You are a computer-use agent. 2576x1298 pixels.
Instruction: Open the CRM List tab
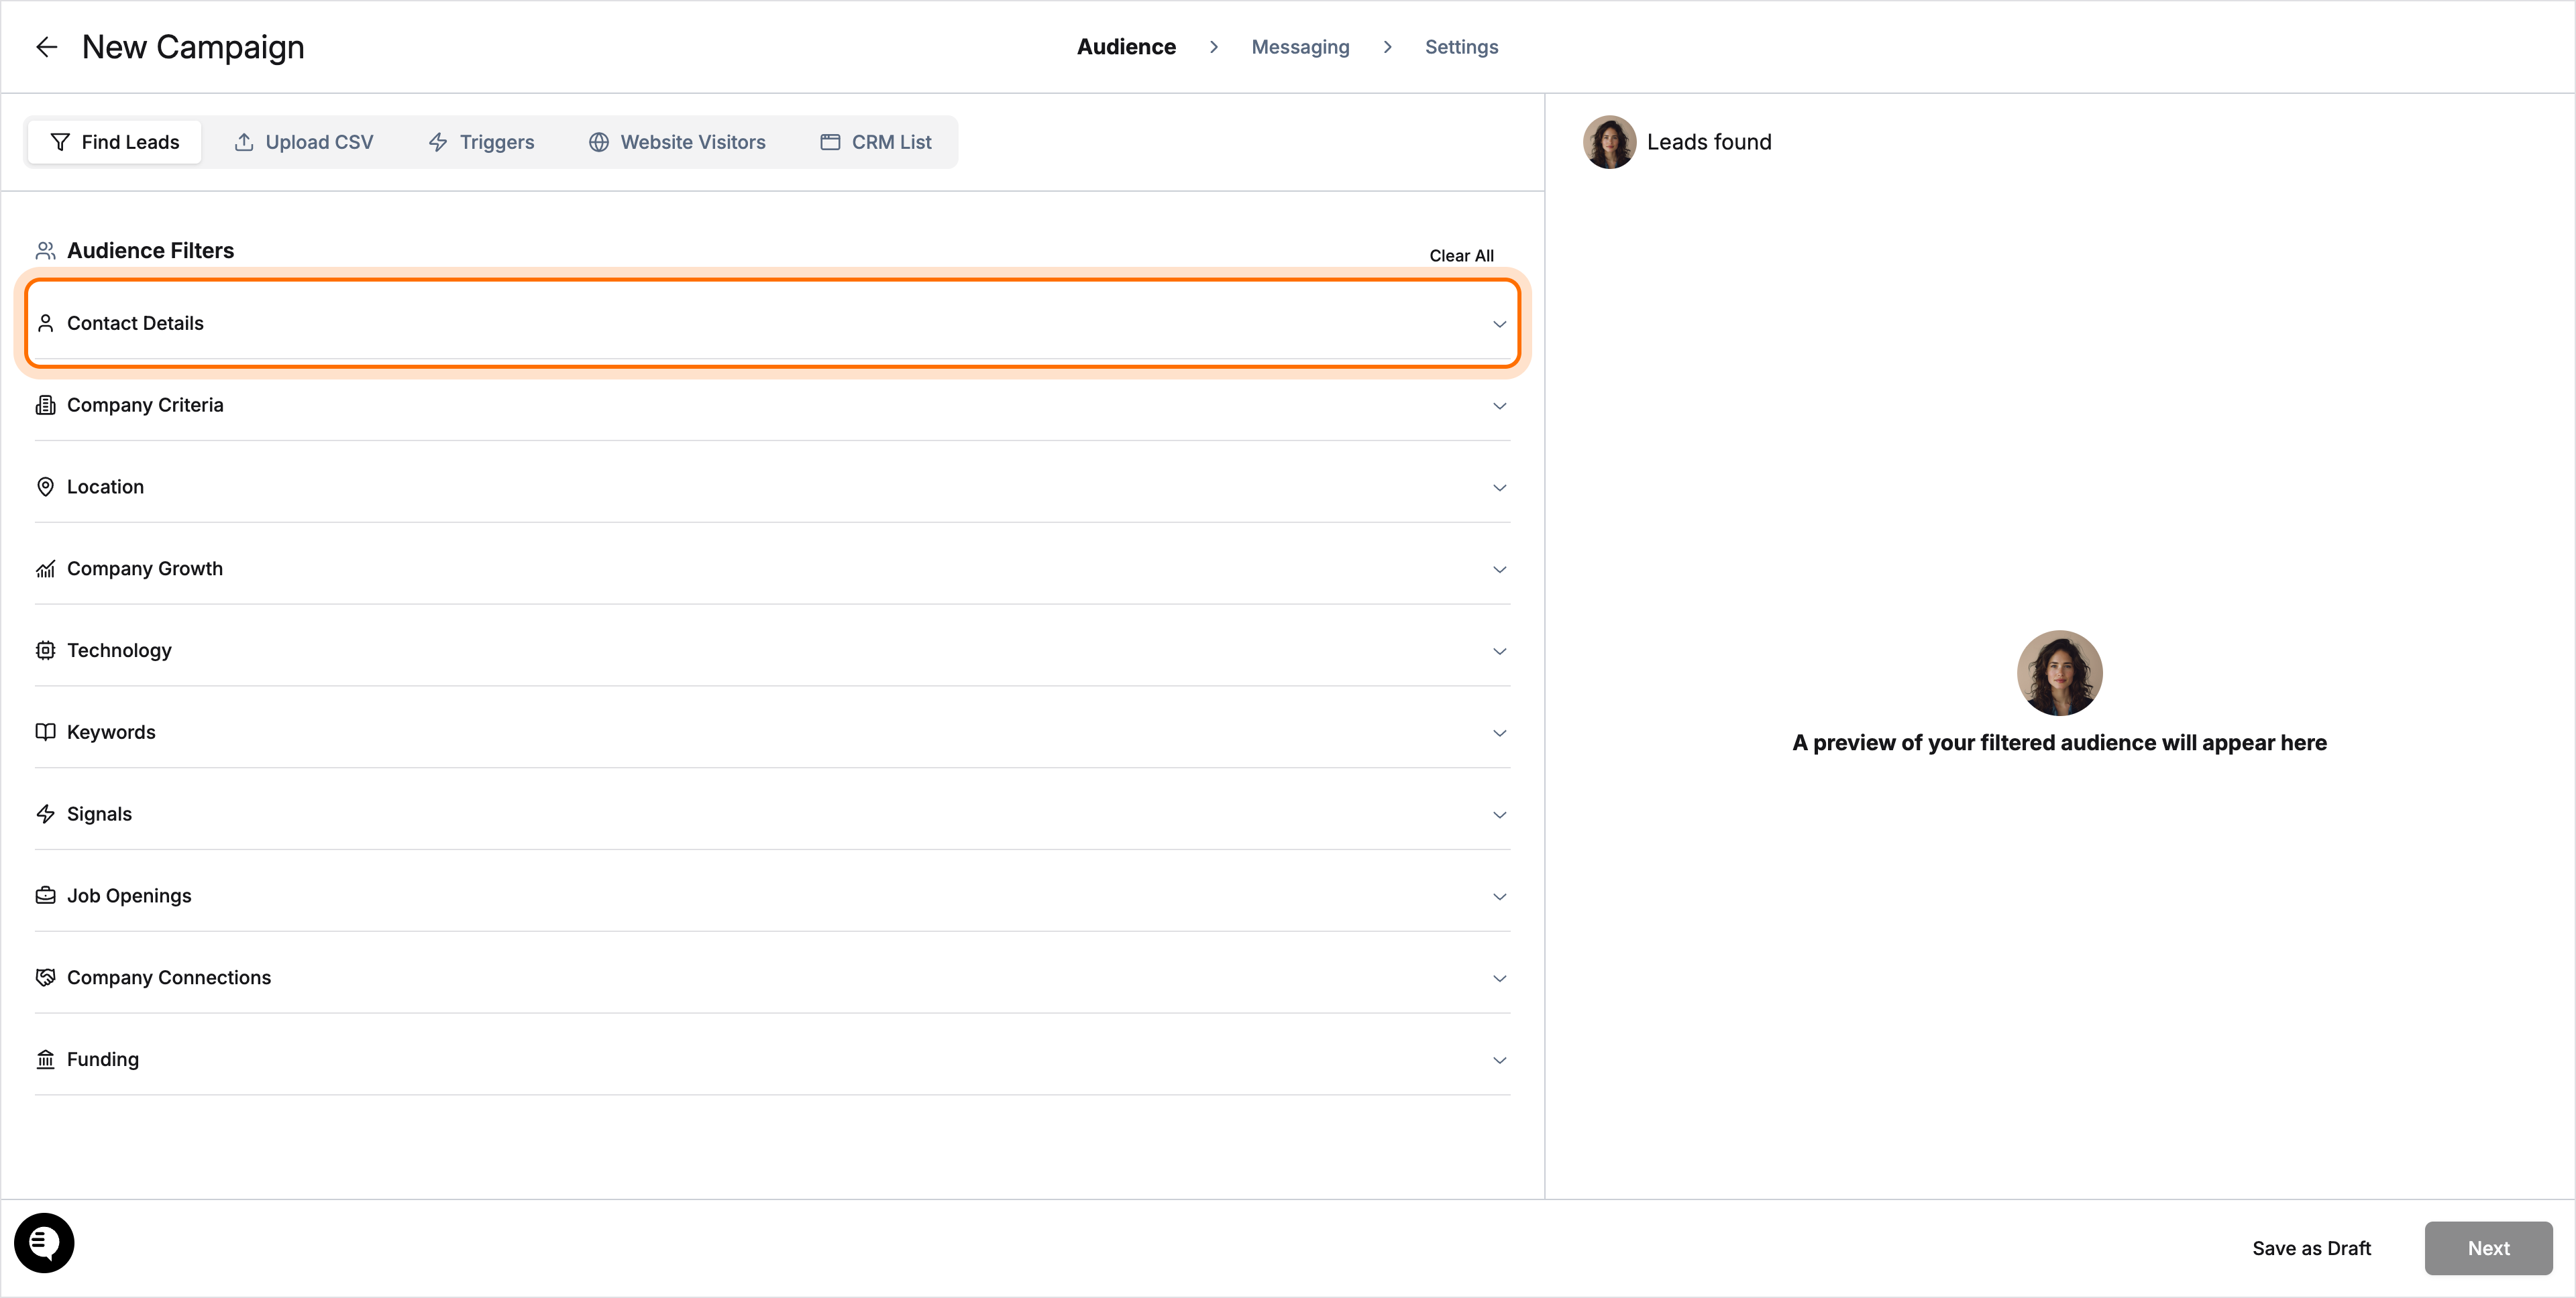pos(876,142)
